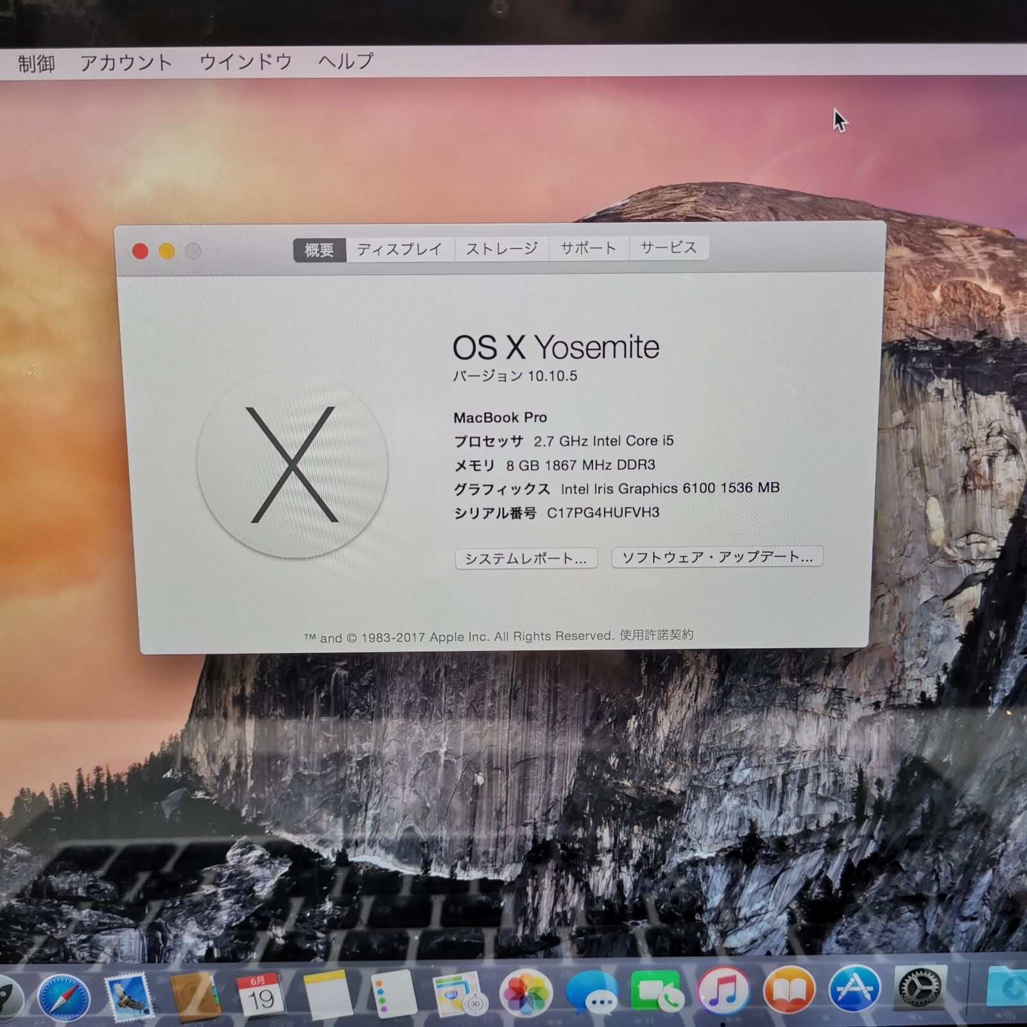
Task: Open the Photos app in the dock
Action: [526, 993]
